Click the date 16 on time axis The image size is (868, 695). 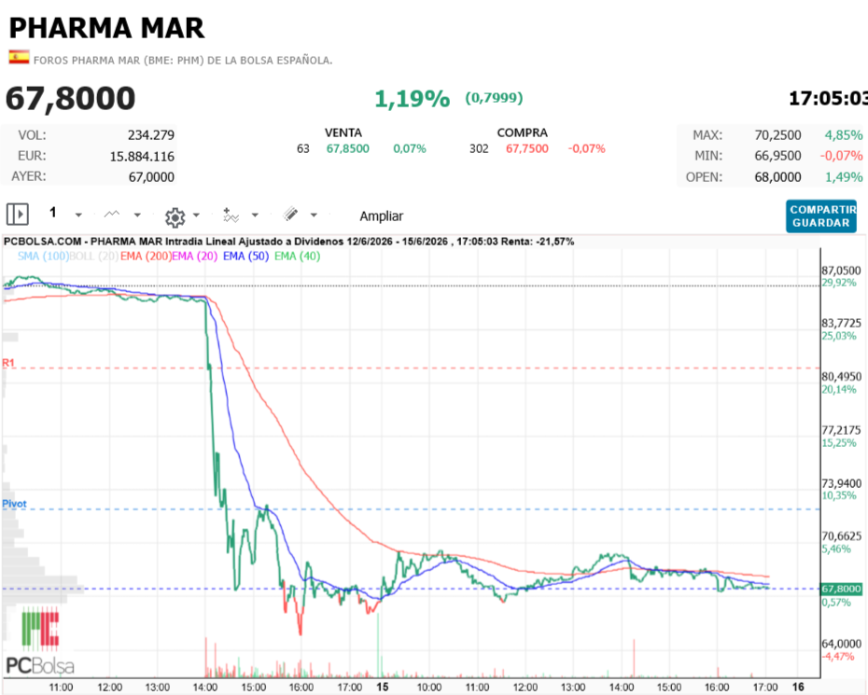tap(798, 687)
